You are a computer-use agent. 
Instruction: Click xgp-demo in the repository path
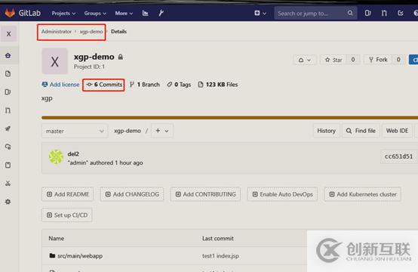[x=128, y=131]
